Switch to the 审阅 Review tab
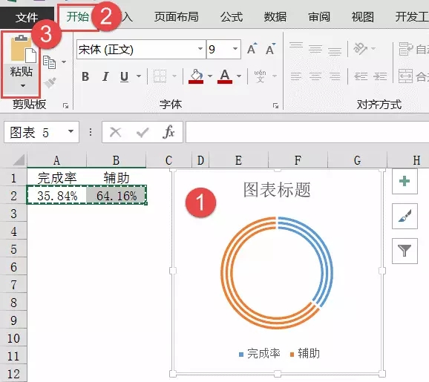Viewport: 429px width, 382px height. pos(319,17)
